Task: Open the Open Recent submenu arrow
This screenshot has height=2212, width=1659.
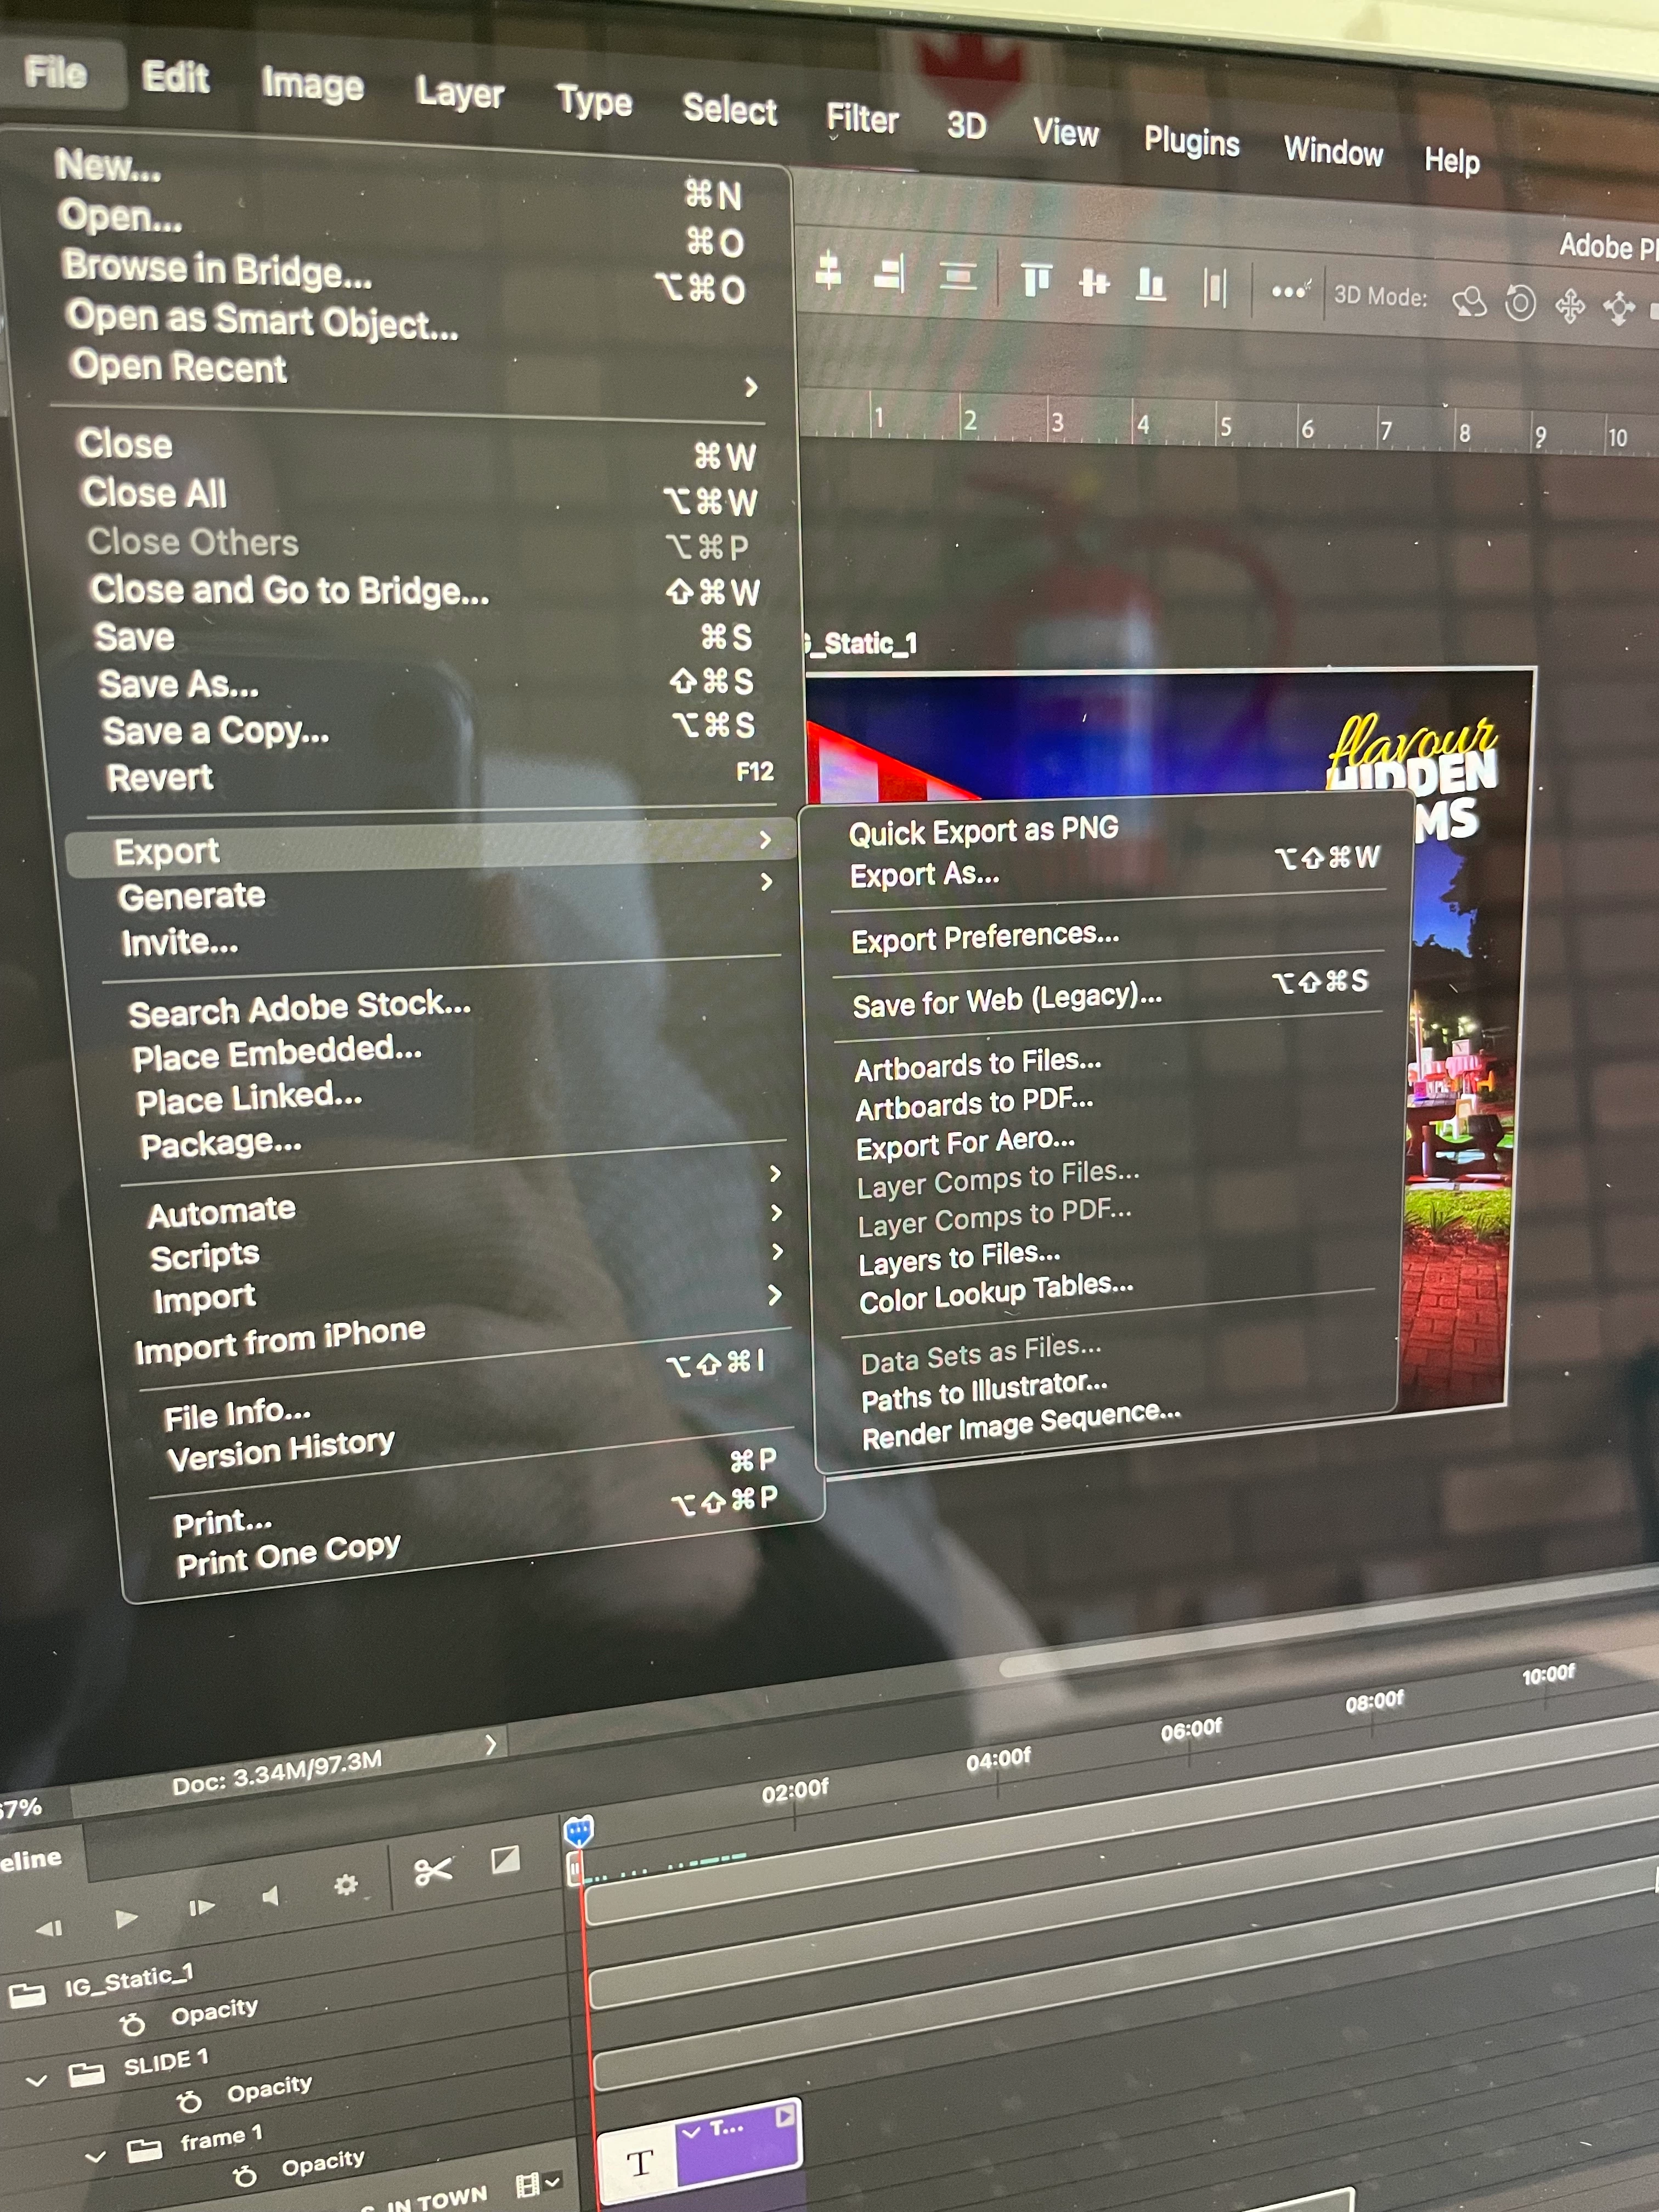Action: (x=751, y=387)
